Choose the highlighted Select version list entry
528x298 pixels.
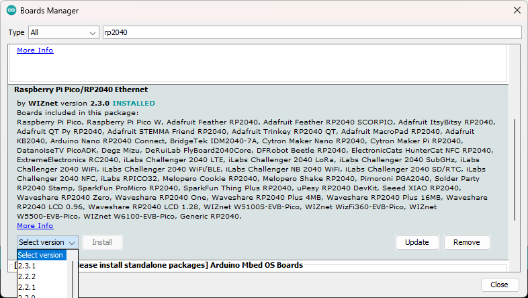click(42, 255)
